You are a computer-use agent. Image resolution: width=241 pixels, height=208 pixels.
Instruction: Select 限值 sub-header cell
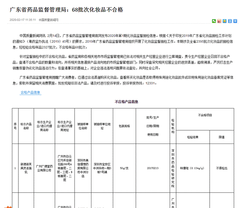[x=222, y=137]
